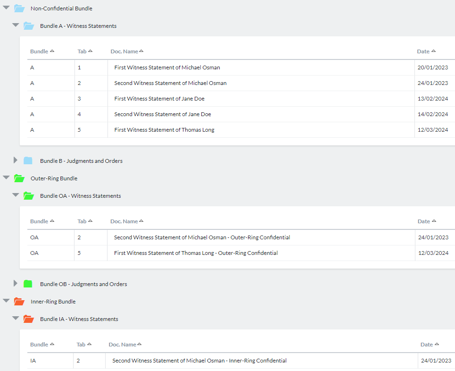Click the blue Non-Confidential Bundle folder icon
Viewport: 455px width, 371px height.
click(19, 8)
